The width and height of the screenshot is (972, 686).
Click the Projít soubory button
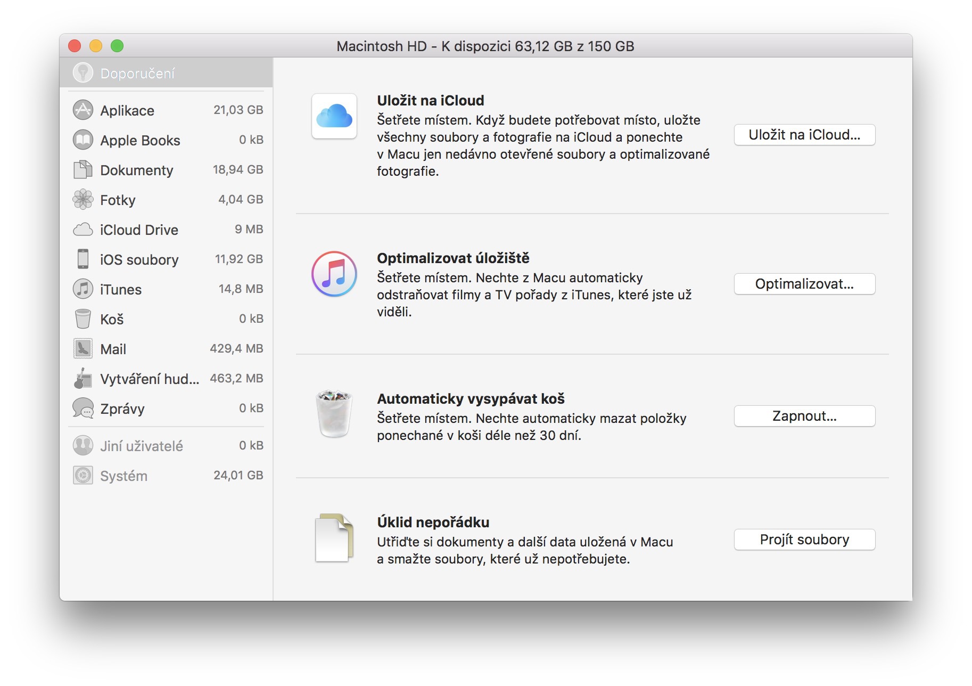point(804,540)
